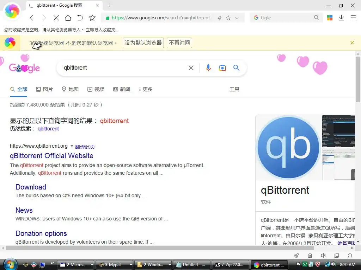Open the qBittorrent logo image
This screenshot has width=361, height=270.
(288, 147)
